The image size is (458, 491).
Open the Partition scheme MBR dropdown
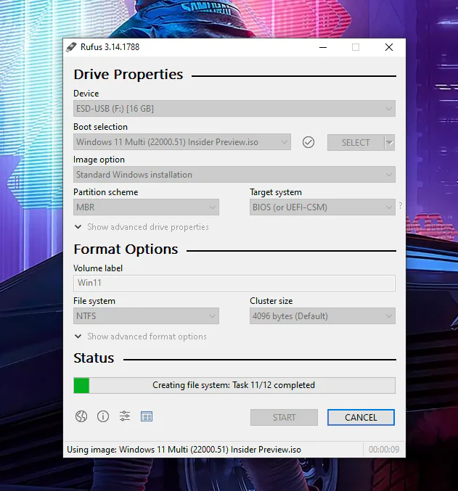[146, 207]
